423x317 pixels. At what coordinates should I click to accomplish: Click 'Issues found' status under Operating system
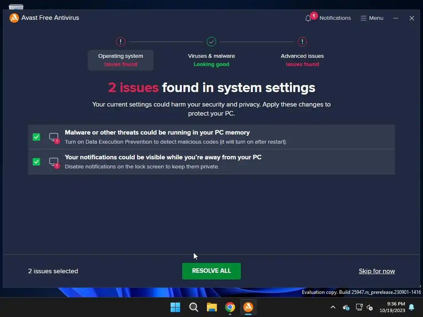click(x=121, y=64)
